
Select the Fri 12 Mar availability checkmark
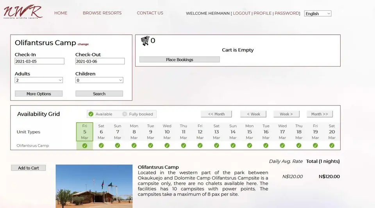[x=200, y=145]
